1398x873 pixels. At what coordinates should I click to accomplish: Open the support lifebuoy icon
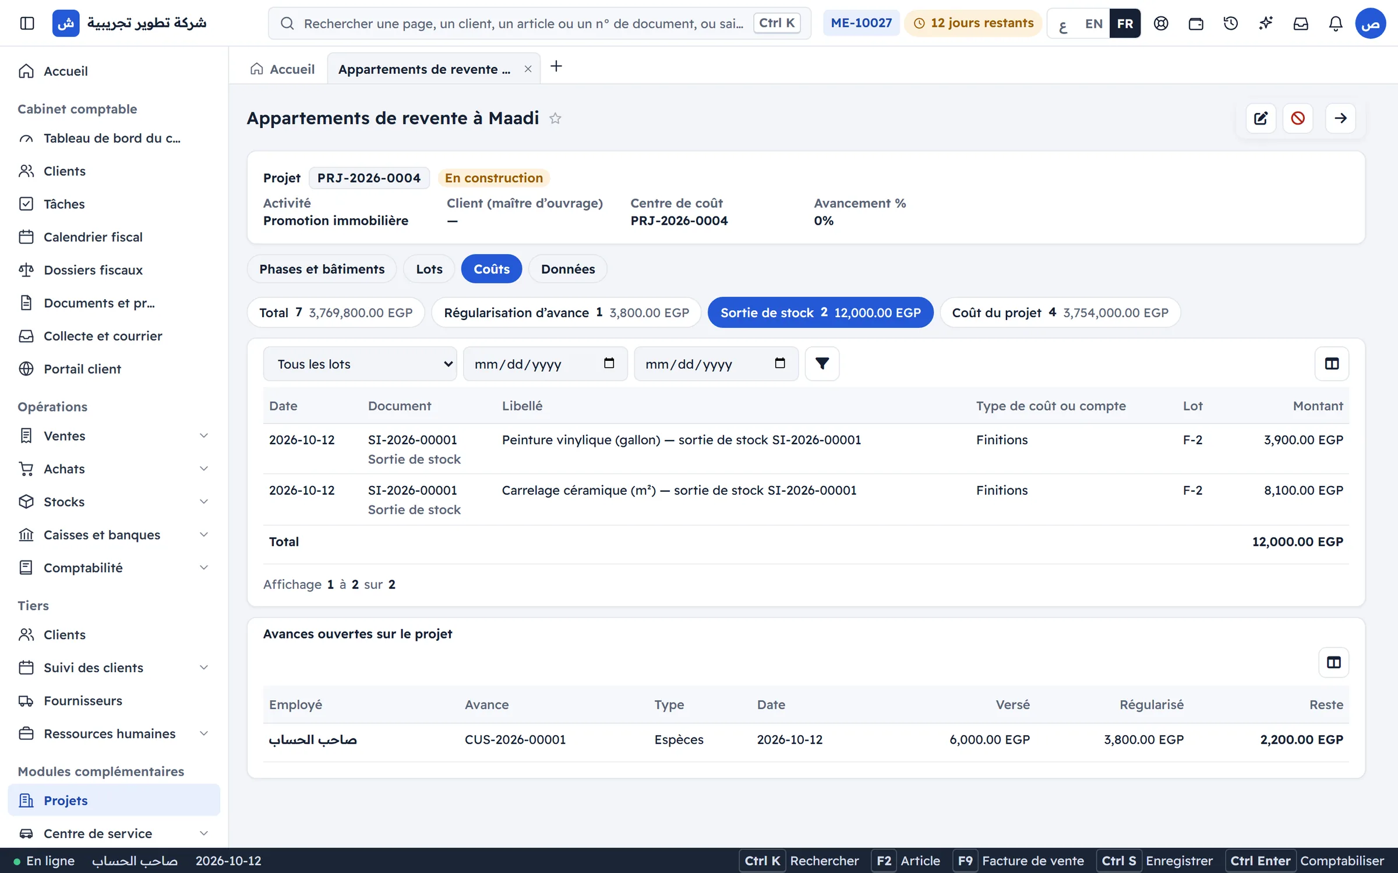point(1161,23)
